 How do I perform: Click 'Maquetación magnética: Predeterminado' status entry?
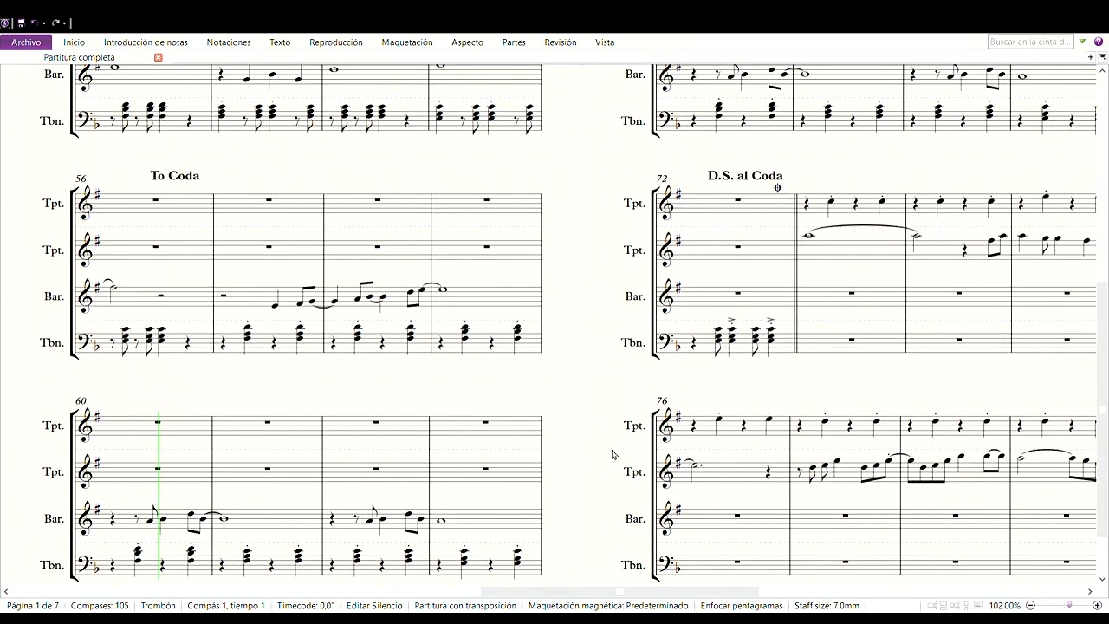tap(608, 606)
